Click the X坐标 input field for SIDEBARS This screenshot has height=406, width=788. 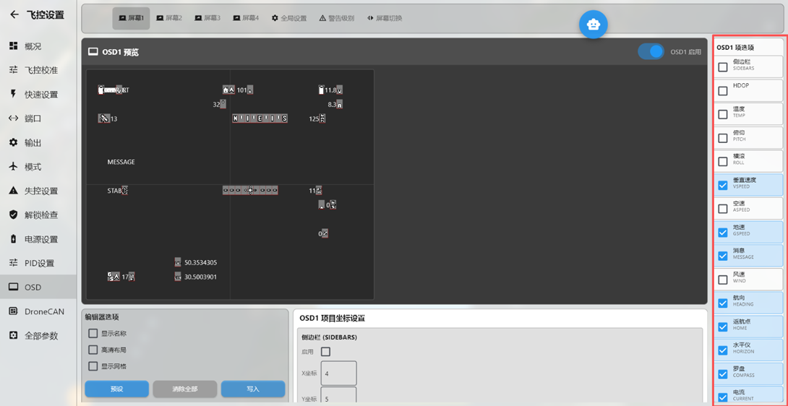coord(338,373)
